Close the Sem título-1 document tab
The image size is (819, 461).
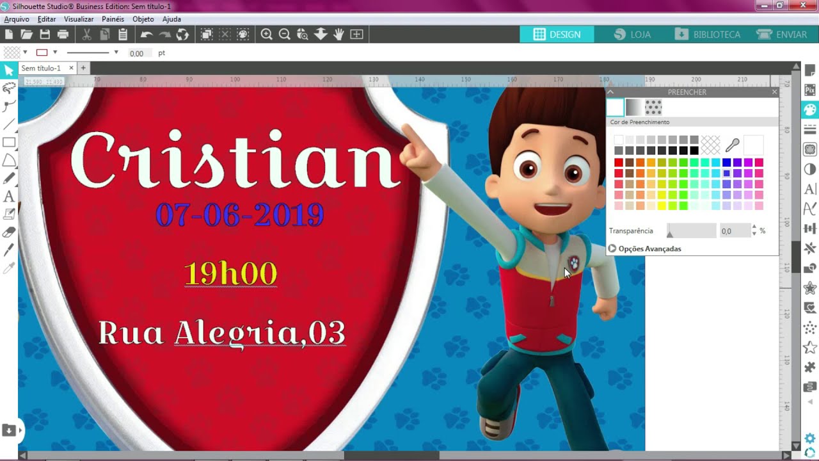[x=71, y=68]
